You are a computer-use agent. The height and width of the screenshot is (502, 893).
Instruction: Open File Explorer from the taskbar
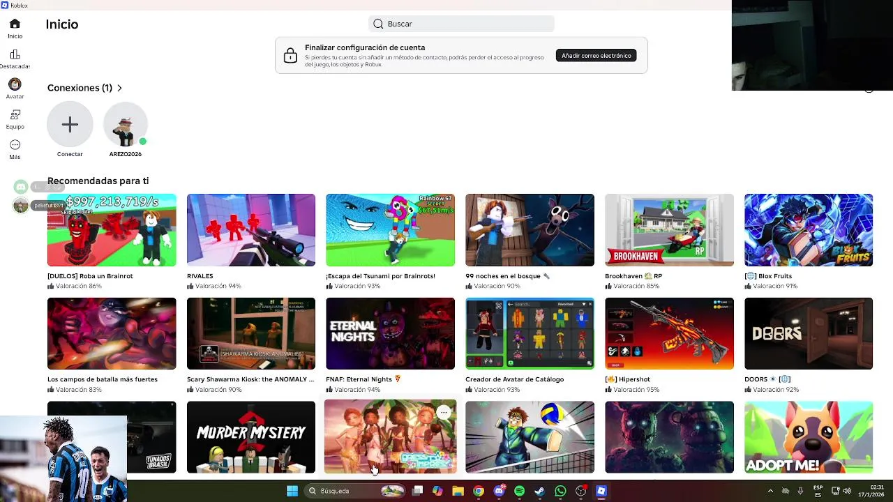point(458,491)
